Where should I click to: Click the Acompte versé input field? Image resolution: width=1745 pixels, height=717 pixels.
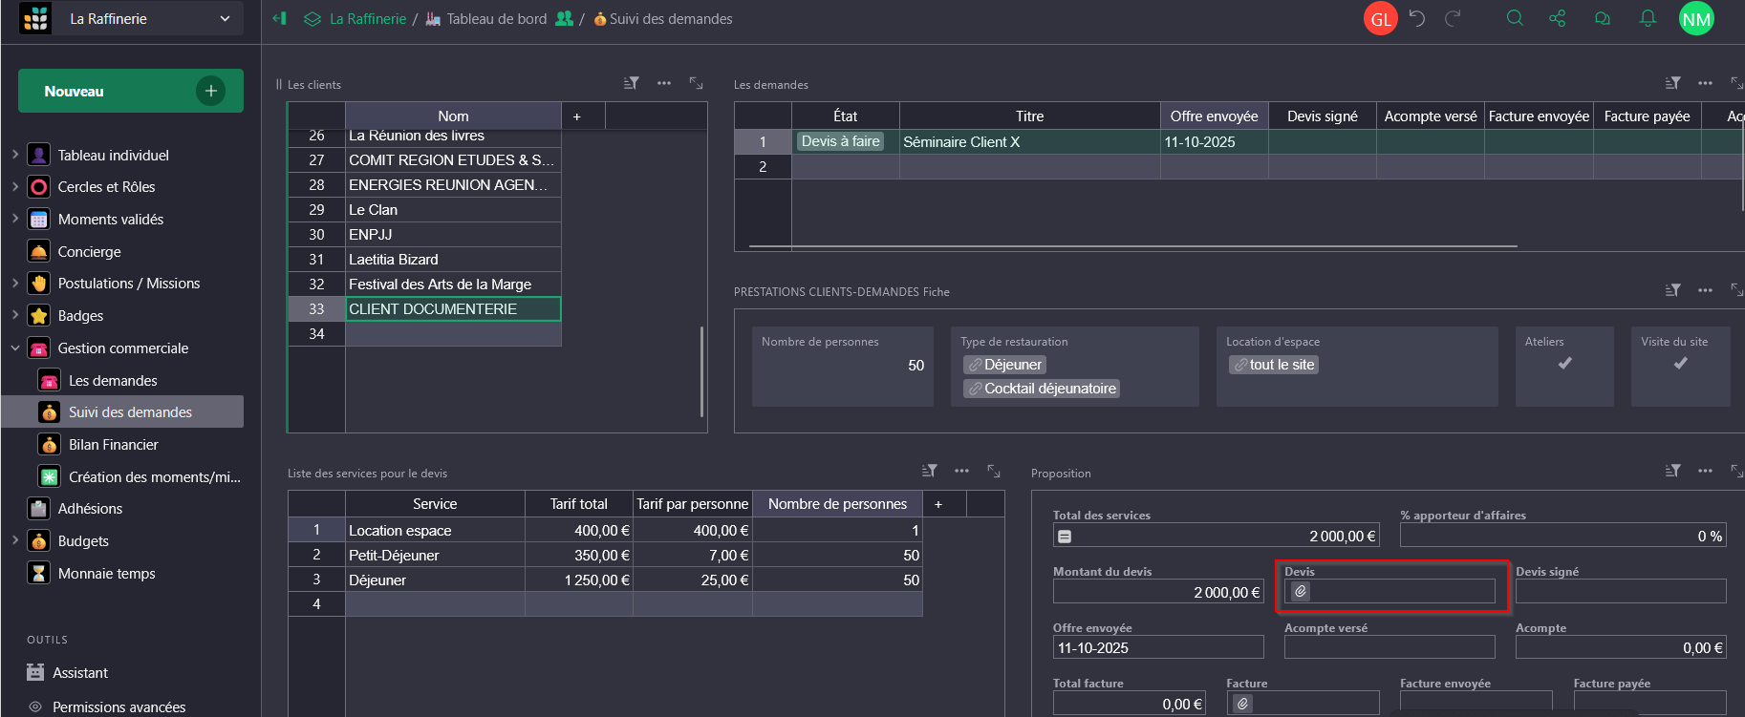tap(1389, 647)
